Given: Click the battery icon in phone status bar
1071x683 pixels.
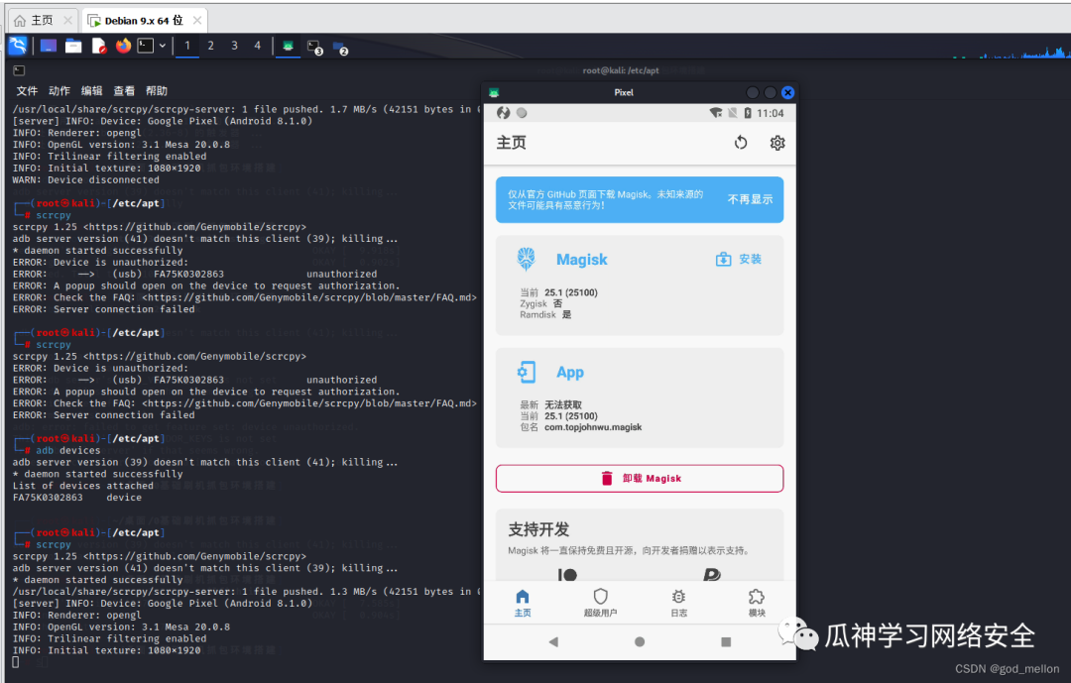Looking at the screenshot, I should coord(748,113).
